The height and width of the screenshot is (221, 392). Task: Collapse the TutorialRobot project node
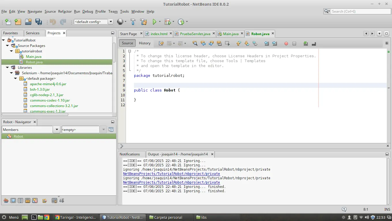(4, 40)
